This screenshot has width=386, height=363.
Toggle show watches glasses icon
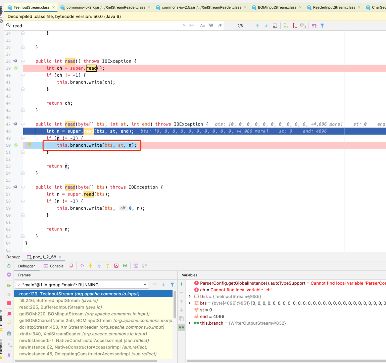pos(182,327)
